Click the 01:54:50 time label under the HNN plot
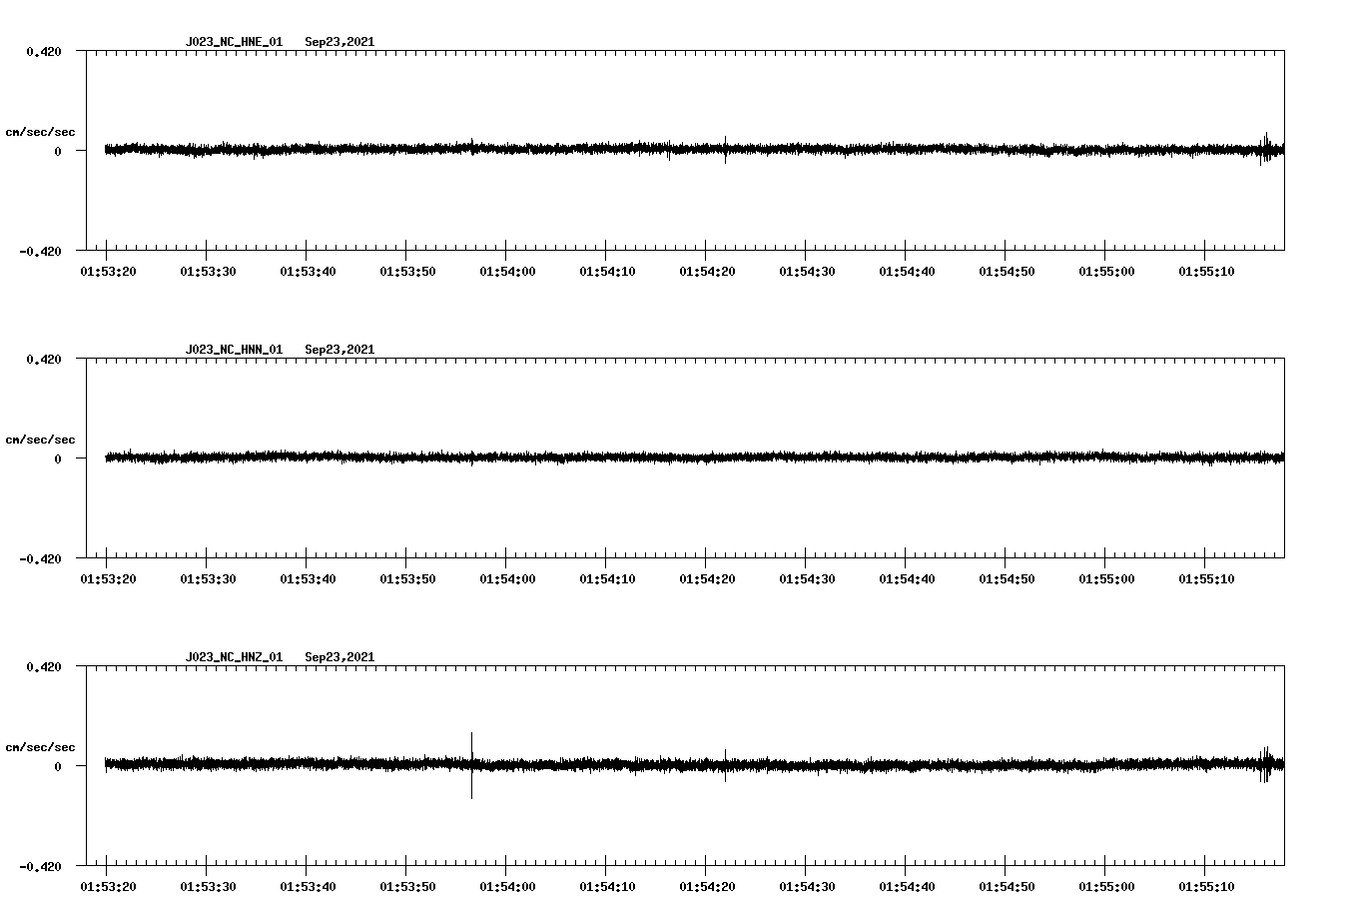This screenshot has width=1356, height=923. [x=1007, y=579]
